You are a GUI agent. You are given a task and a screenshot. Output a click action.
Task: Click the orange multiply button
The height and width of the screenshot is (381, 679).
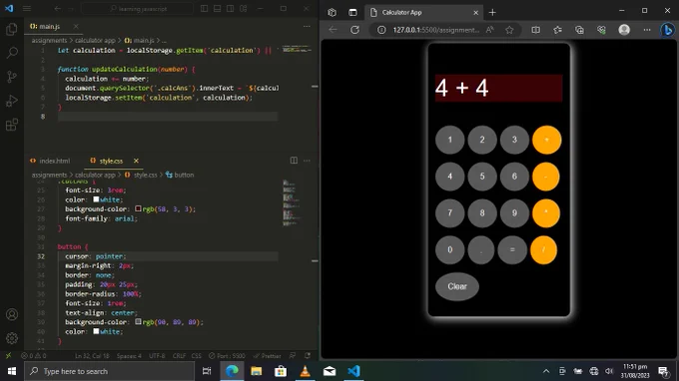[x=545, y=213]
